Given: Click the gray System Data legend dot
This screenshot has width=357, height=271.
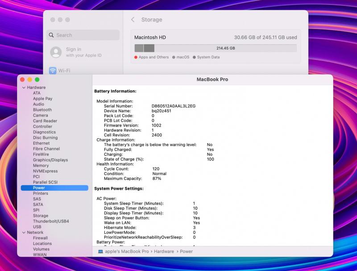Looking at the screenshot, I should click(x=194, y=57).
